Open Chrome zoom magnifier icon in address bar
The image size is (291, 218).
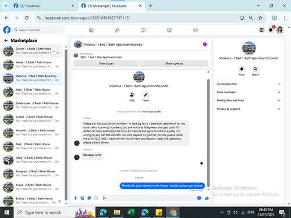[x=251, y=18]
